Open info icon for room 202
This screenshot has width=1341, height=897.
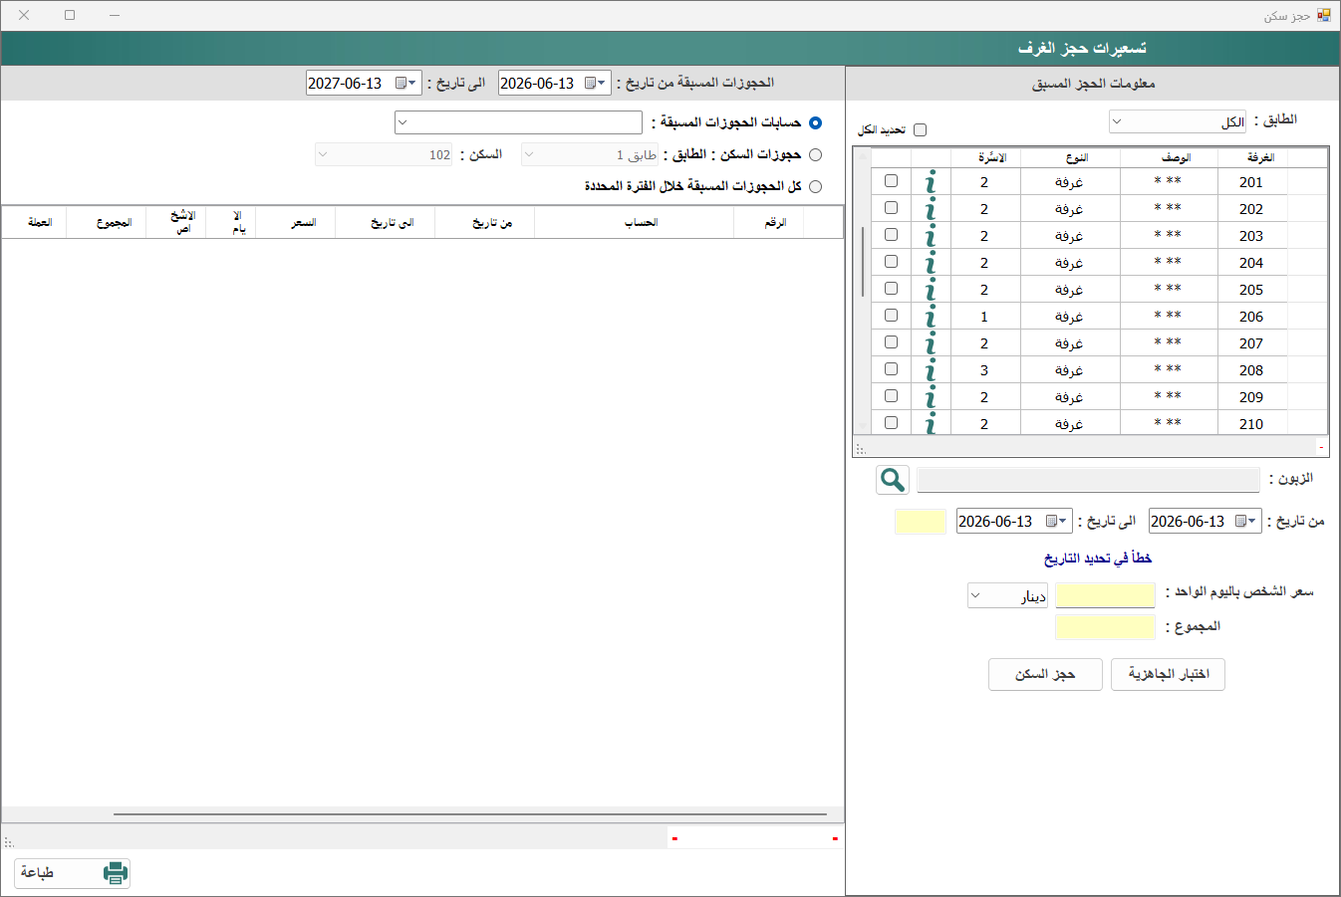[x=931, y=208]
